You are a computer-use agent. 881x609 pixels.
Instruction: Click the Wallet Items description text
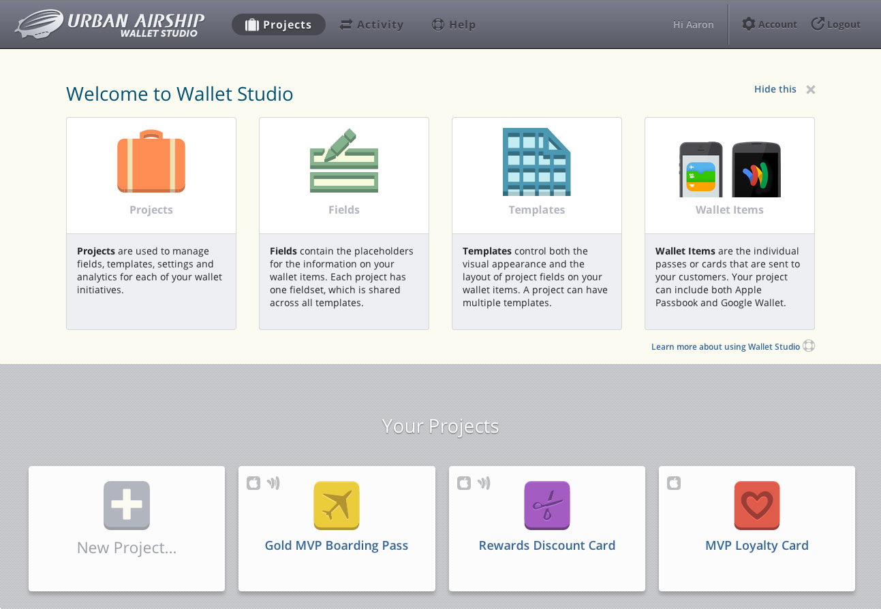pyautogui.click(x=728, y=277)
